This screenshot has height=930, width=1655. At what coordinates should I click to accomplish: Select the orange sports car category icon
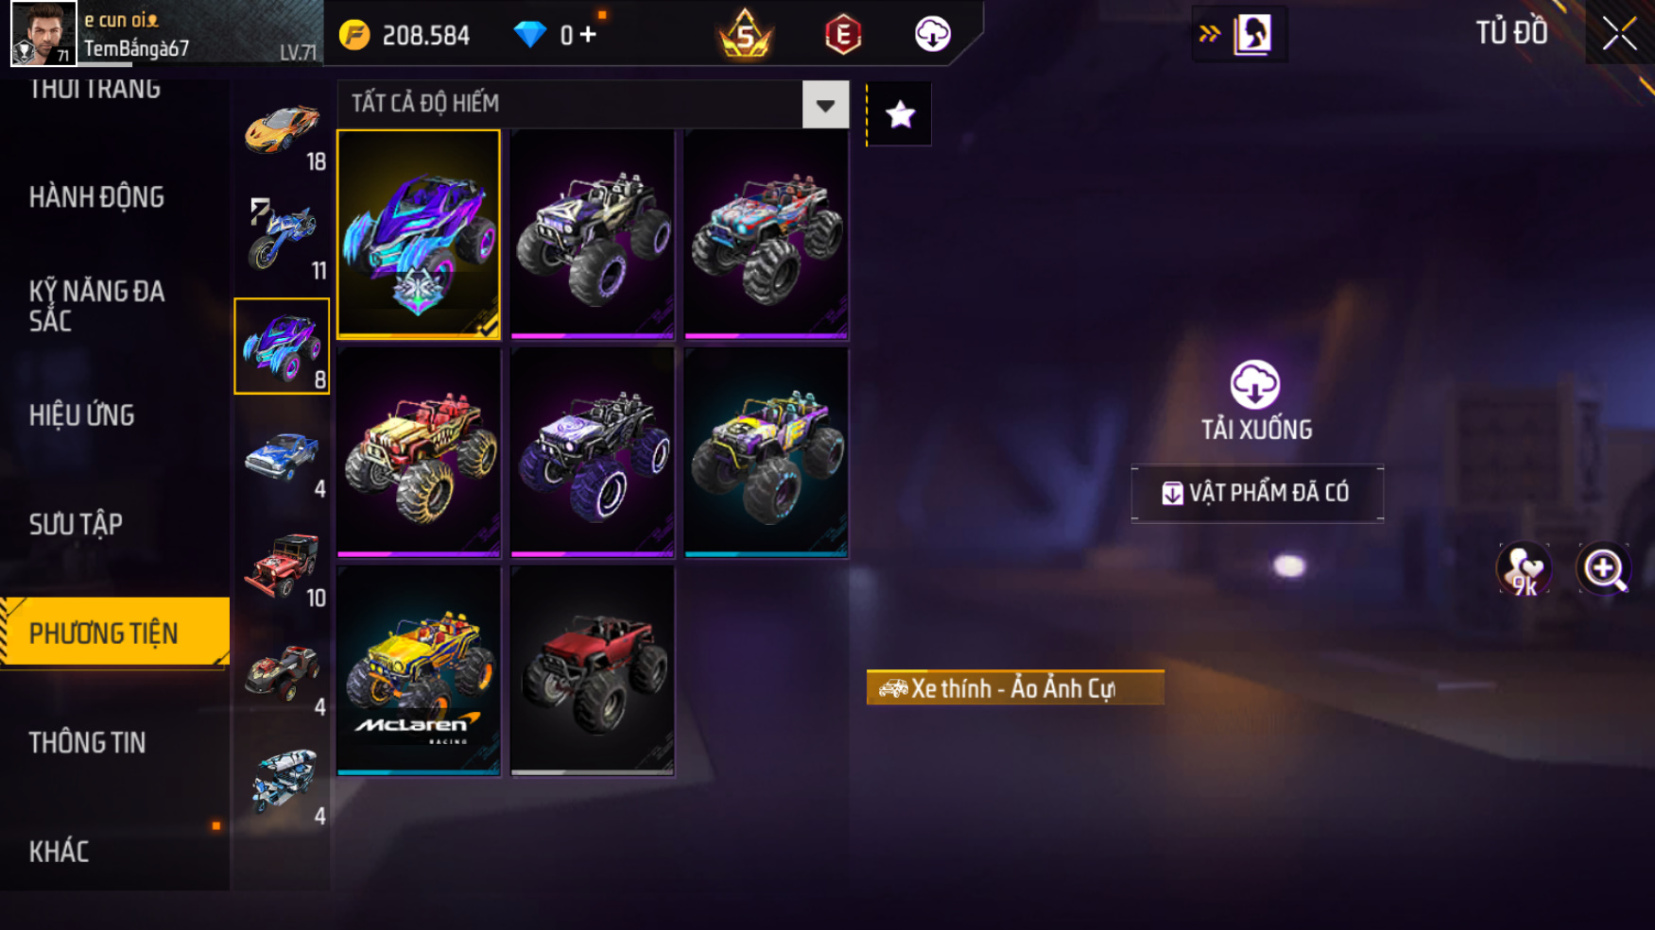(x=283, y=129)
